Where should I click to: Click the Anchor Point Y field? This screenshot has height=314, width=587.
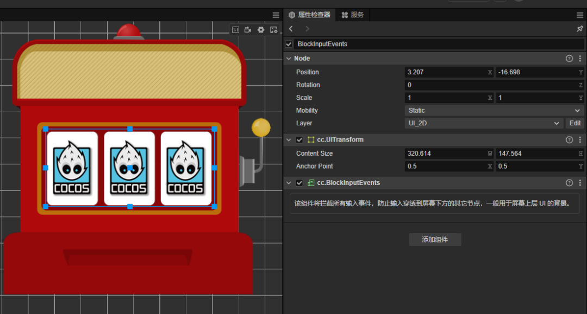(x=540, y=166)
